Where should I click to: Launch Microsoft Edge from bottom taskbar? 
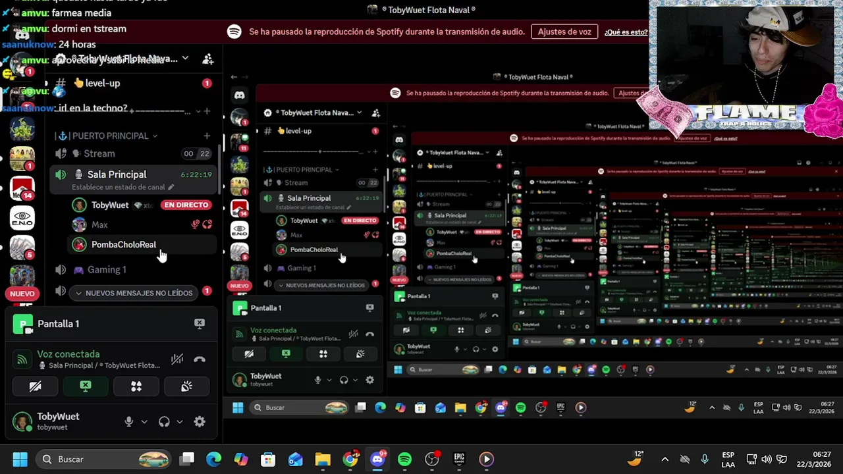point(214,459)
